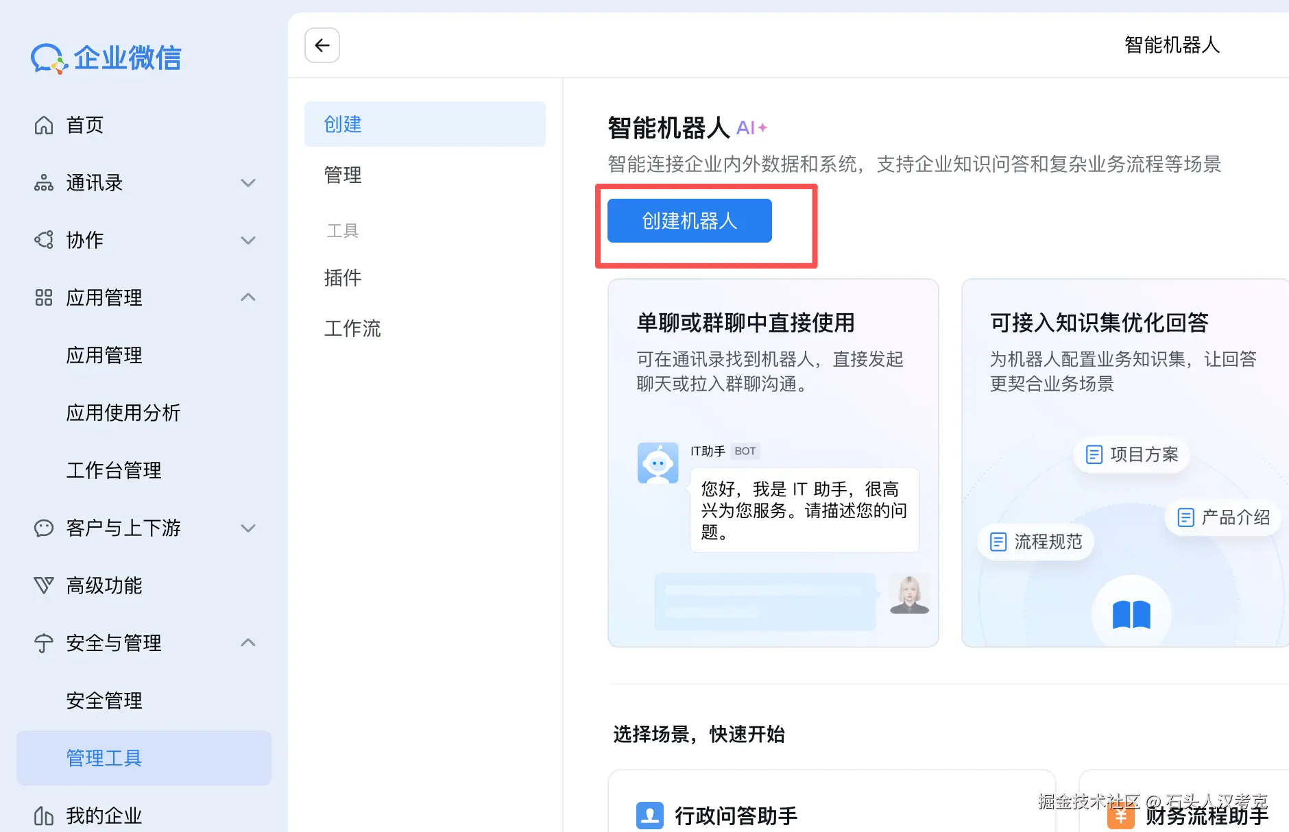1289x832 pixels.
Task: Open 应用使用分析
Action: pos(144,413)
